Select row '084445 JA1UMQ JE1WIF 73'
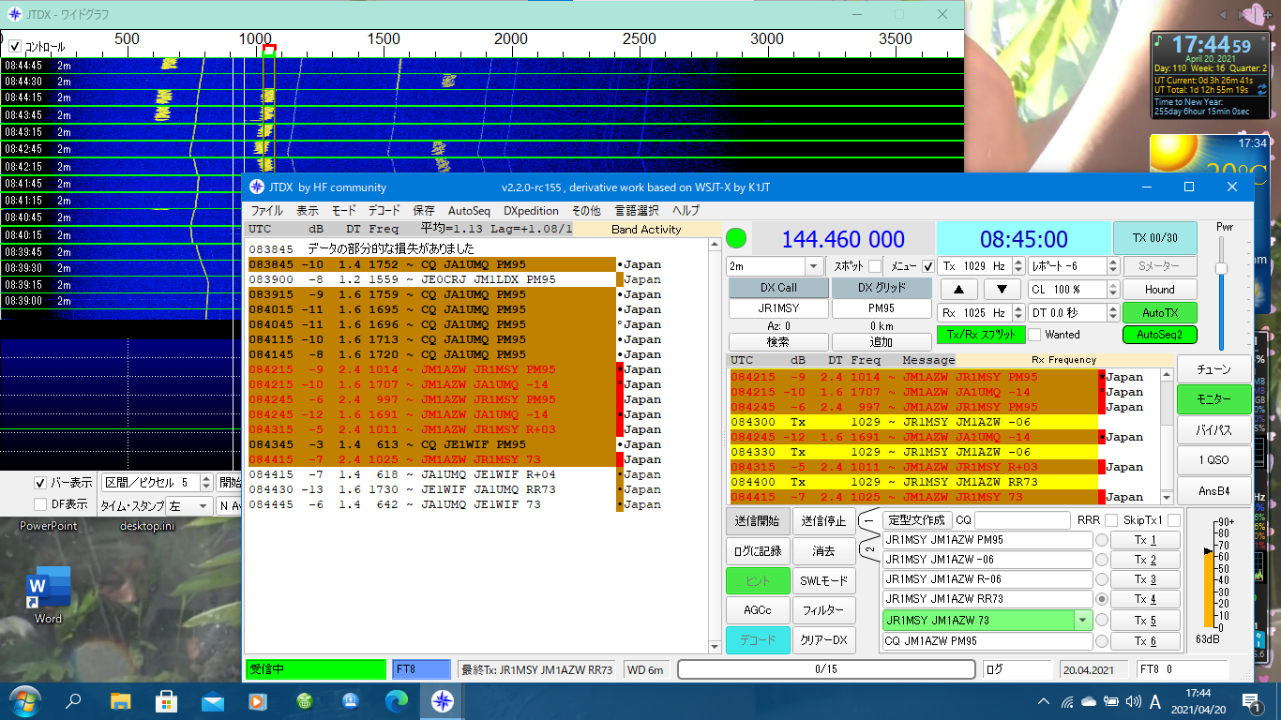This screenshot has height=720, width=1281. click(454, 504)
